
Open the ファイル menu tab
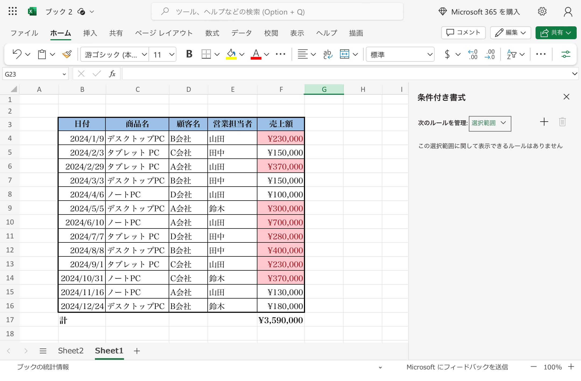click(x=24, y=33)
